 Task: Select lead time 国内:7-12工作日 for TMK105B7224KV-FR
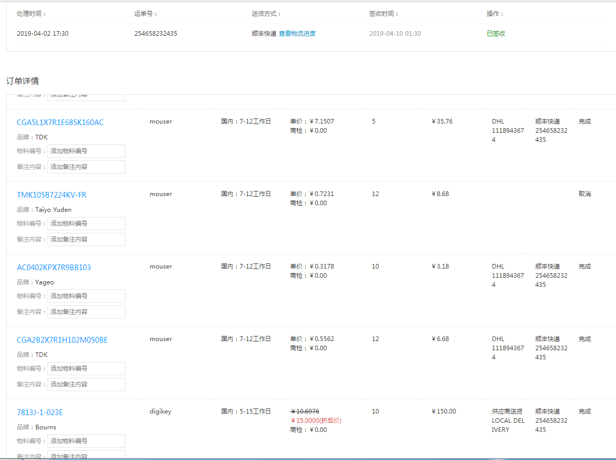pyautogui.click(x=246, y=194)
